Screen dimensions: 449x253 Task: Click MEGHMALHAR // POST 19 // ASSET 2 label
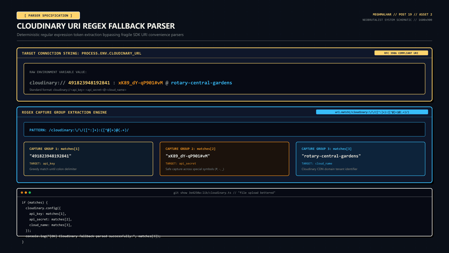(402, 14)
